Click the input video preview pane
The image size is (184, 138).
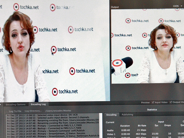tap(55, 50)
